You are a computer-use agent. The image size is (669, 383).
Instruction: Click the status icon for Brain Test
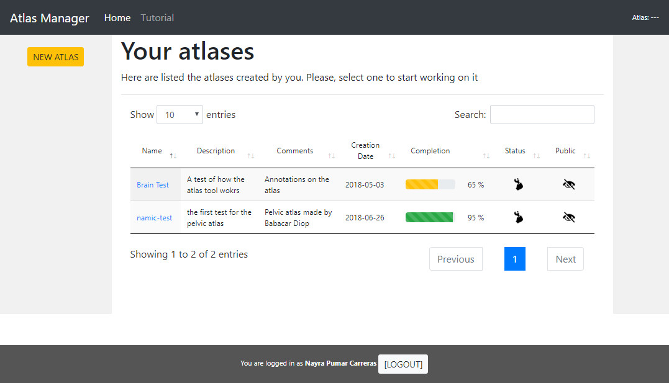(518, 184)
